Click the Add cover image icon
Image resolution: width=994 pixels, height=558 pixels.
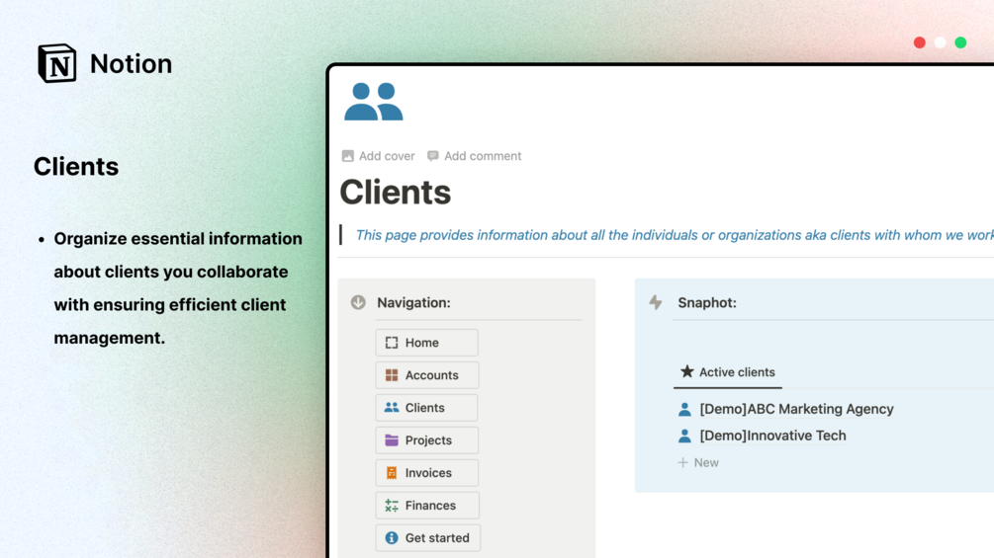coord(347,156)
